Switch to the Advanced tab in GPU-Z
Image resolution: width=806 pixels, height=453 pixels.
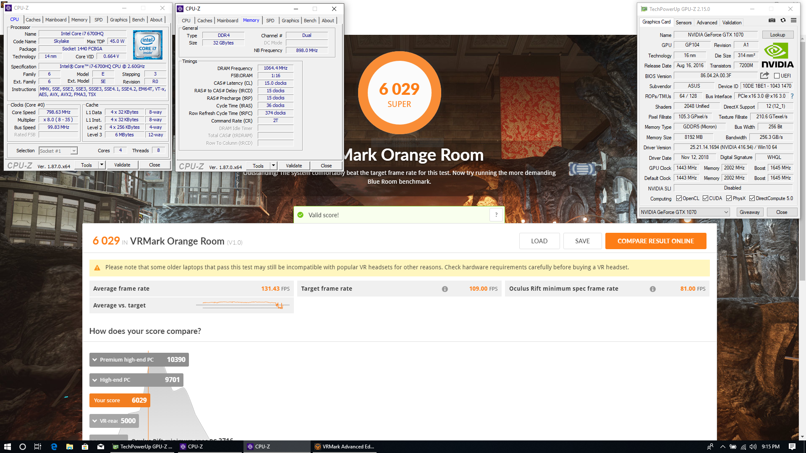coord(707,23)
